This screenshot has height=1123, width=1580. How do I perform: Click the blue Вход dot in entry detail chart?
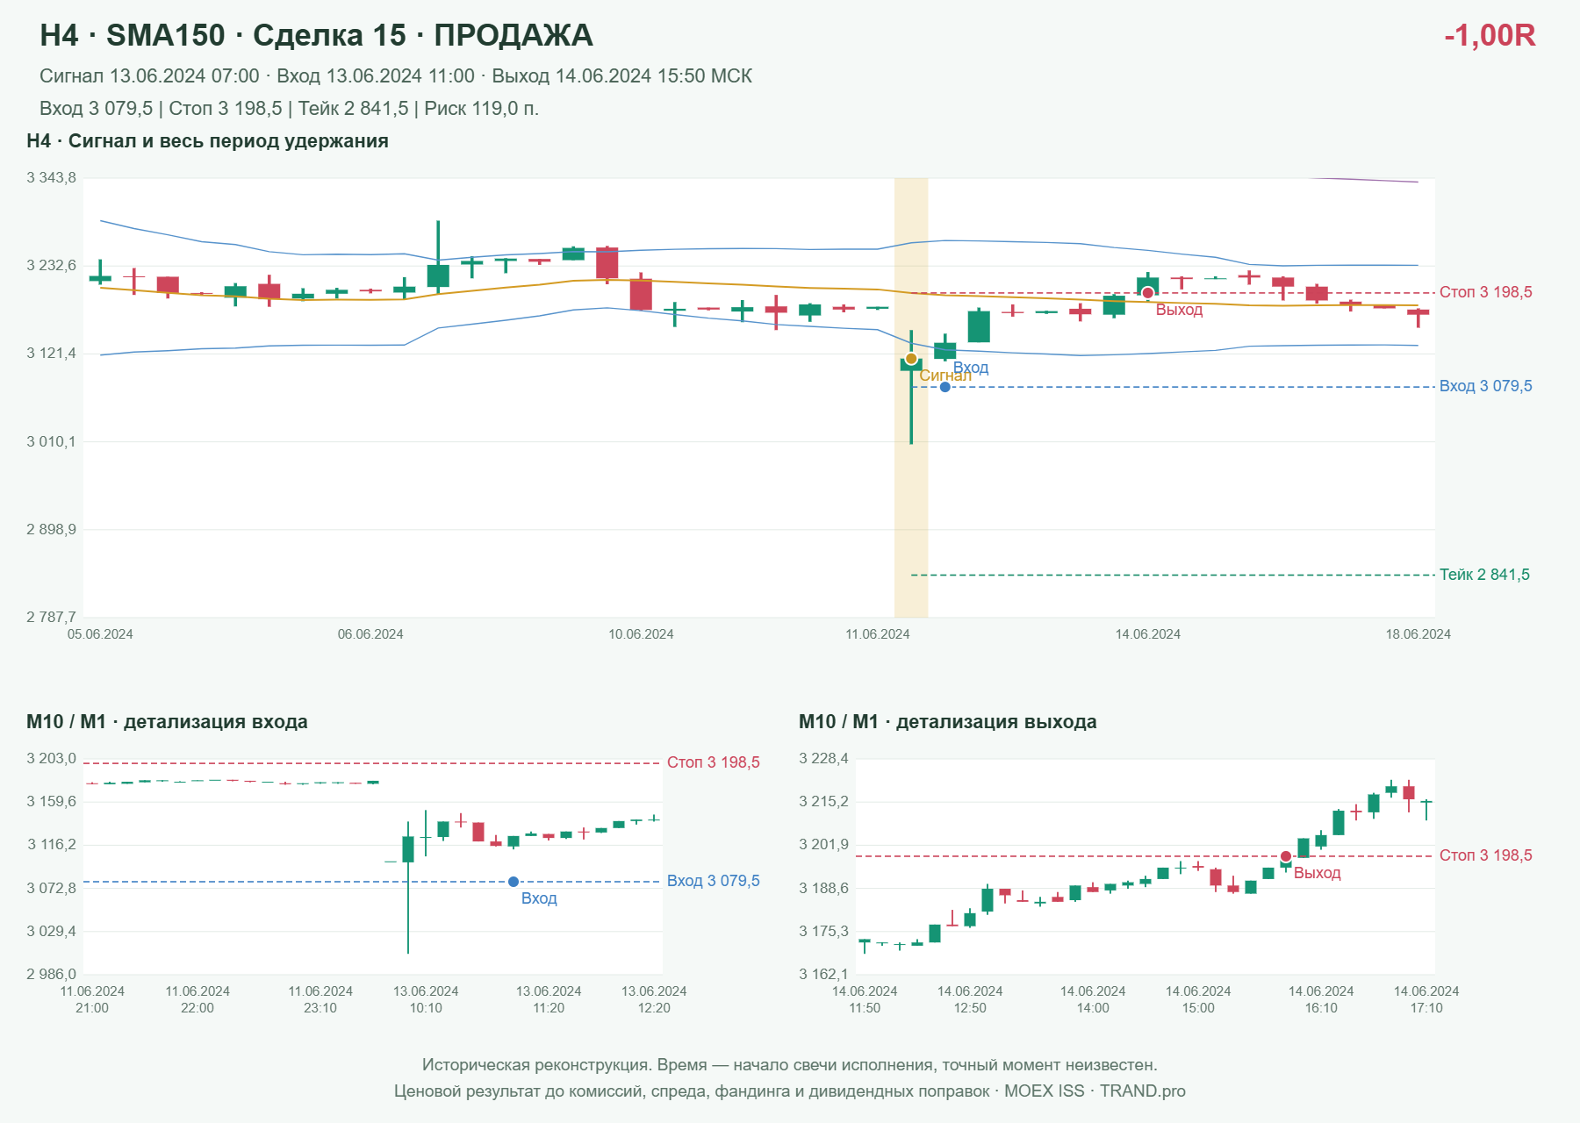pos(513,882)
